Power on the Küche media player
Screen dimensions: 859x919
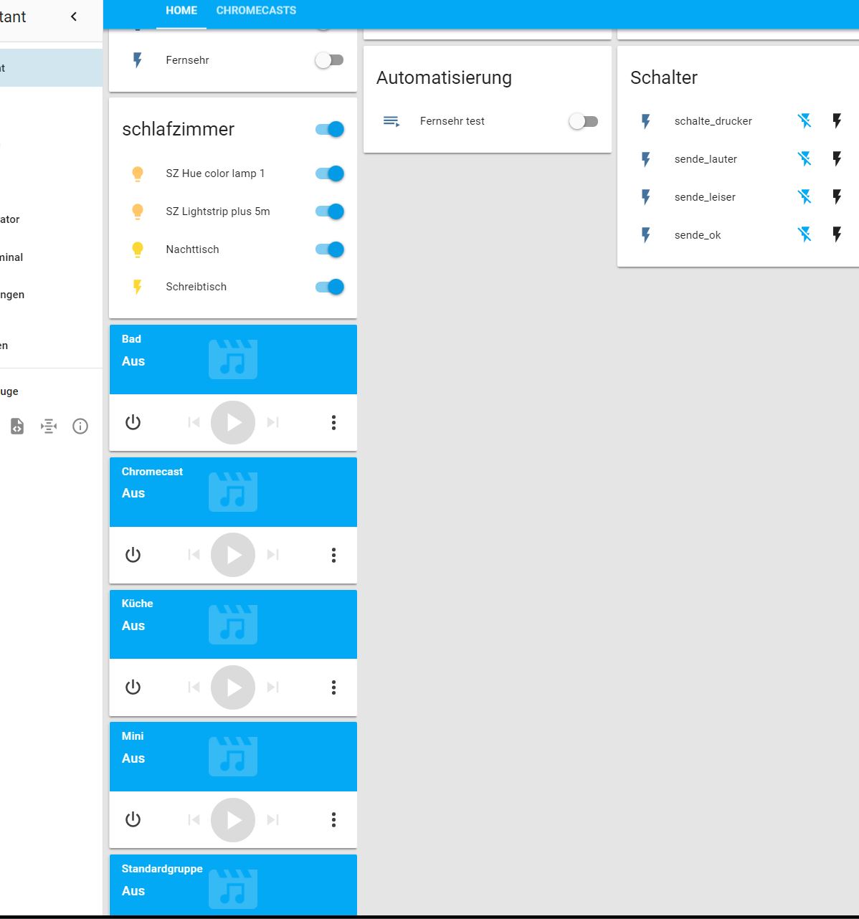[x=133, y=687]
